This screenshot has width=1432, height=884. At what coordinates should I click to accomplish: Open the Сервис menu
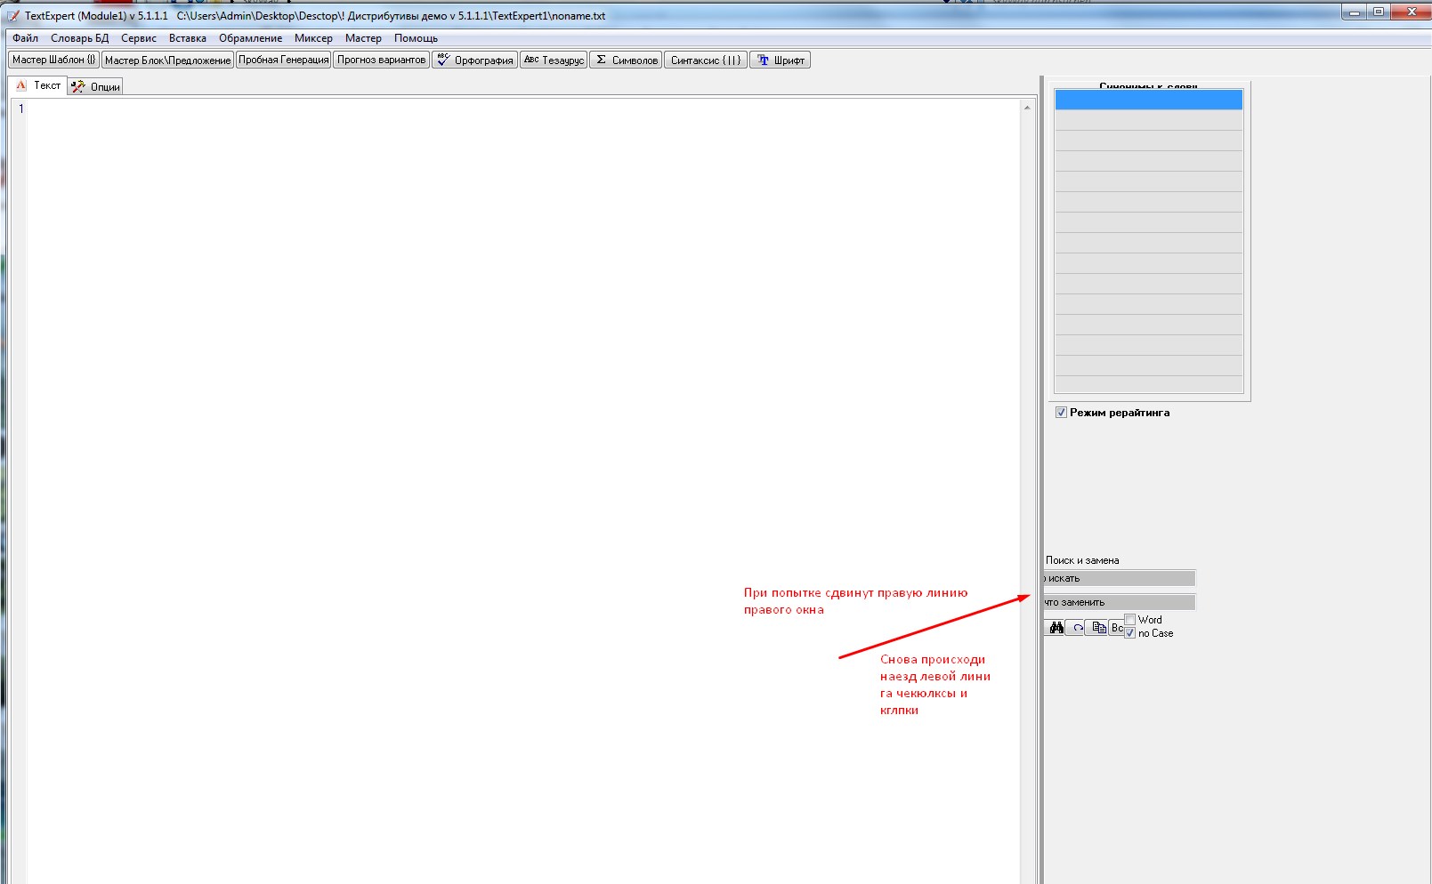pyautogui.click(x=139, y=38)
